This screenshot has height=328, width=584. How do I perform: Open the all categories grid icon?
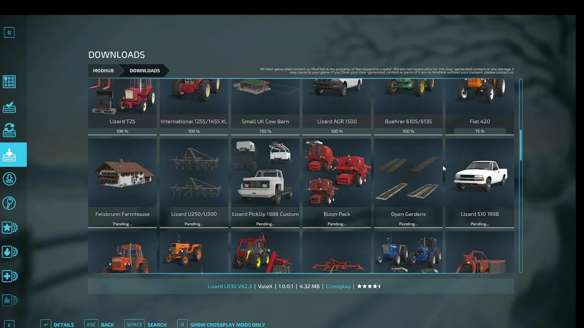[x=9, y=82]
